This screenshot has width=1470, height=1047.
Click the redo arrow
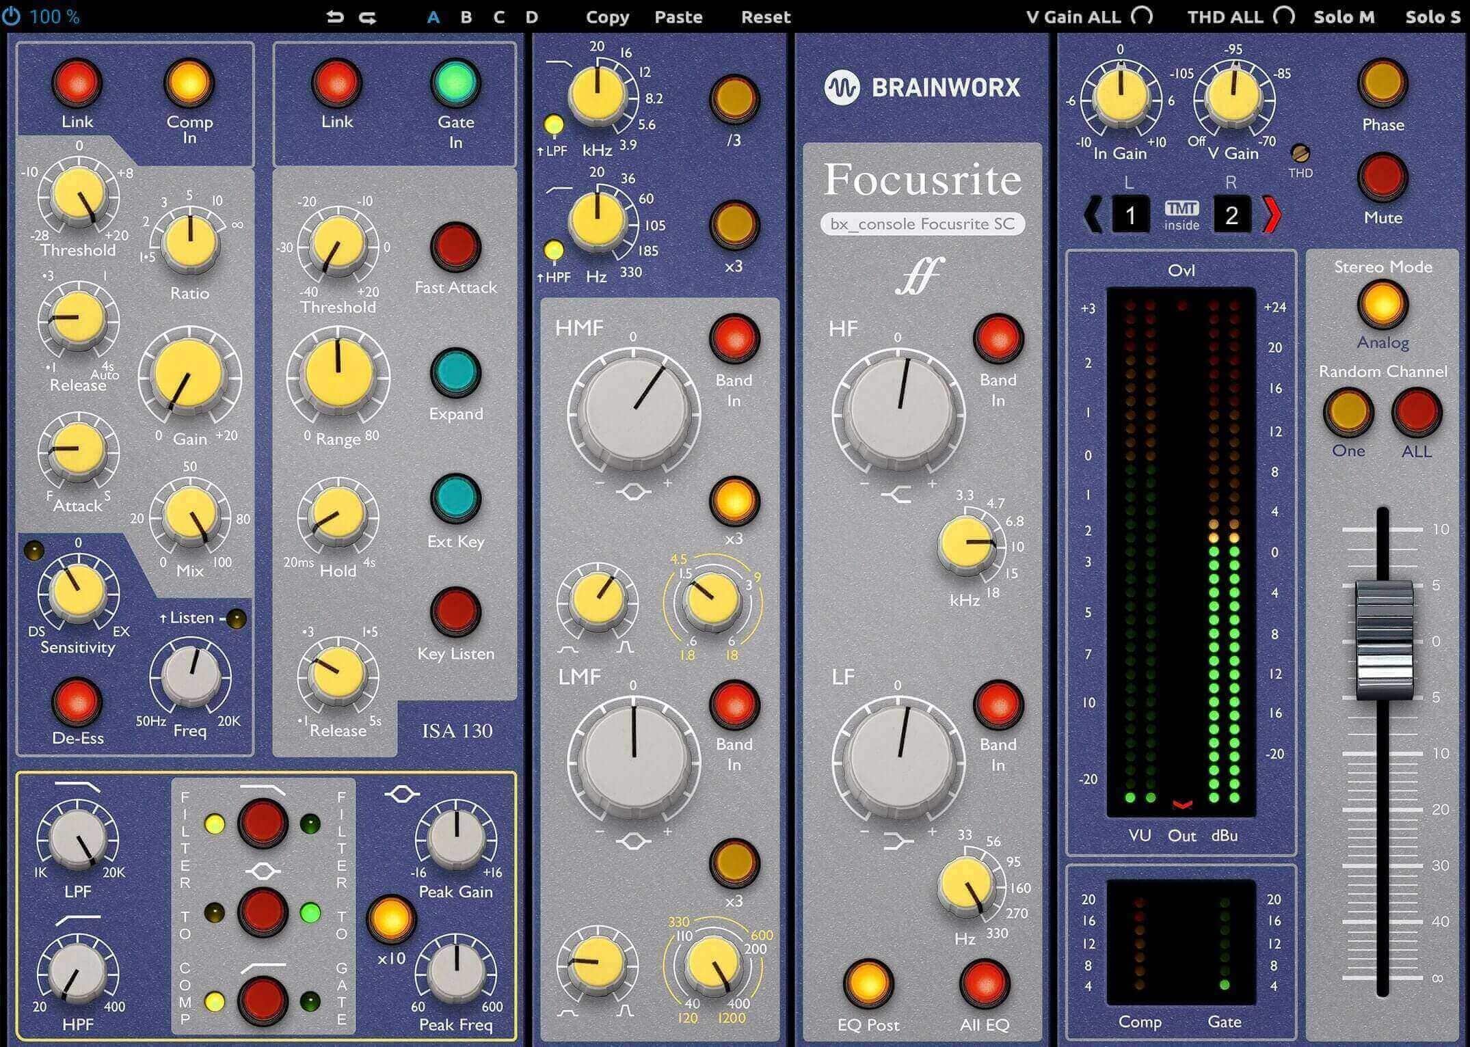pos(368,17)
